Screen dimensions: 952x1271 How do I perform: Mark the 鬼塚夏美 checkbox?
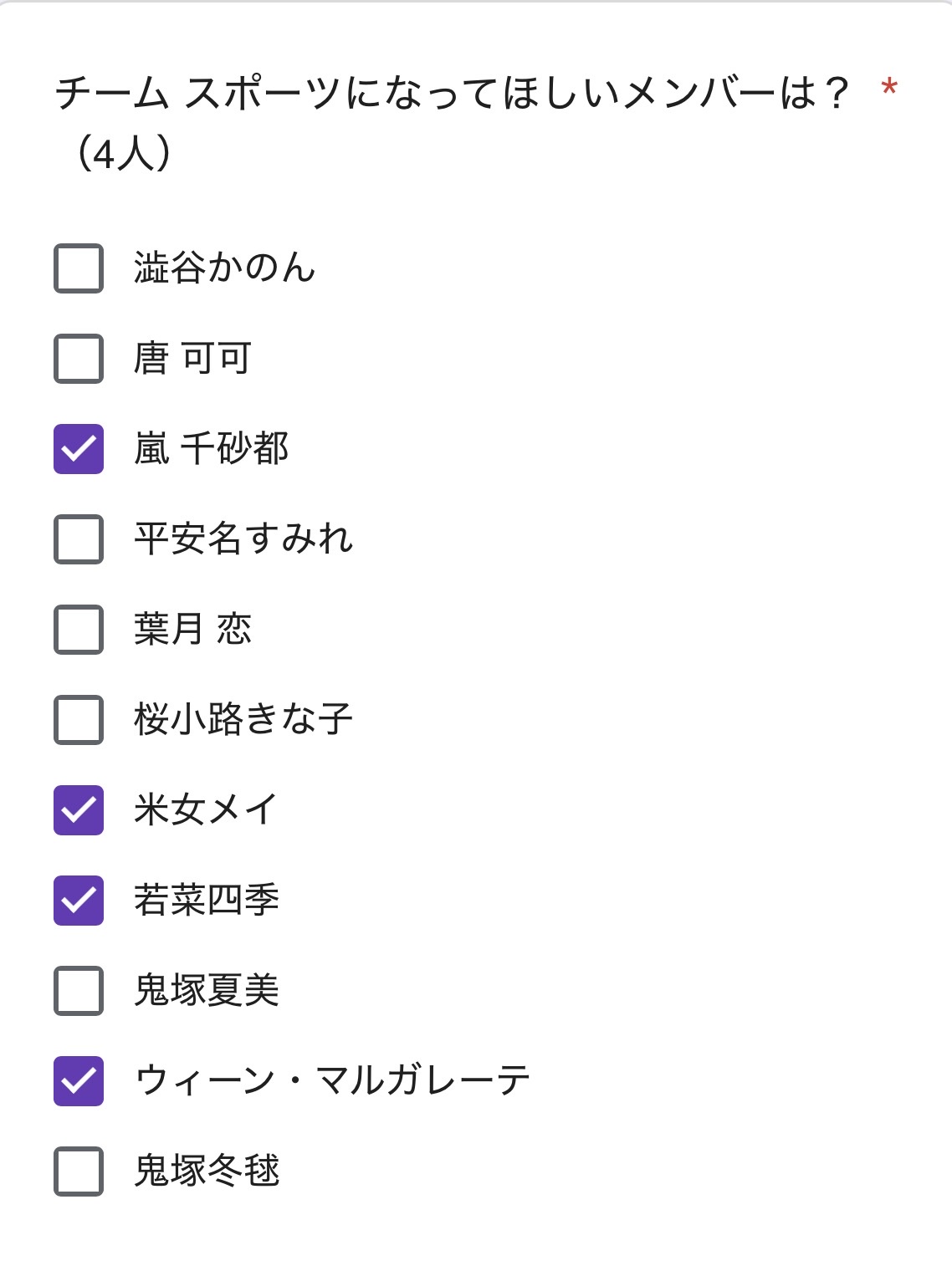pyautogui.click(x=79, y=991)
